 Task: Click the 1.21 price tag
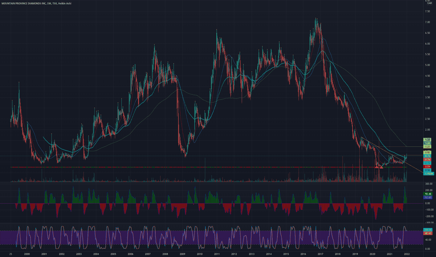point(427,146)
